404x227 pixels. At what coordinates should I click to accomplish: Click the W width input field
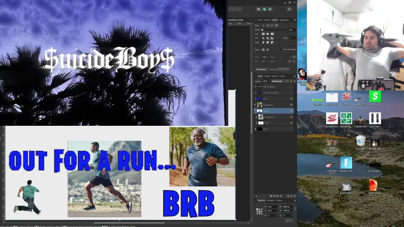coord(288,207)
